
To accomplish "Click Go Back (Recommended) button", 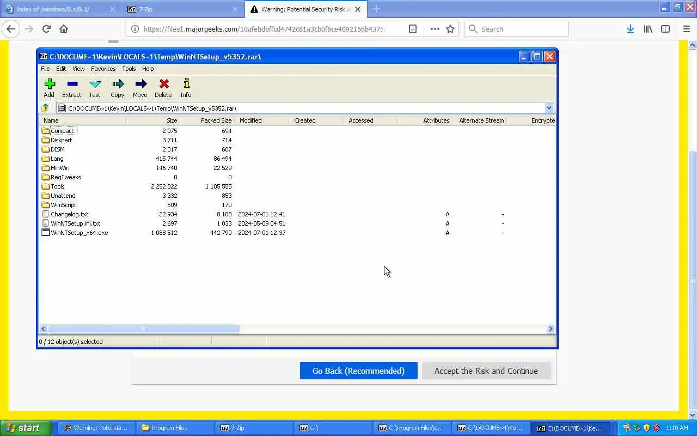I will 358,371.
